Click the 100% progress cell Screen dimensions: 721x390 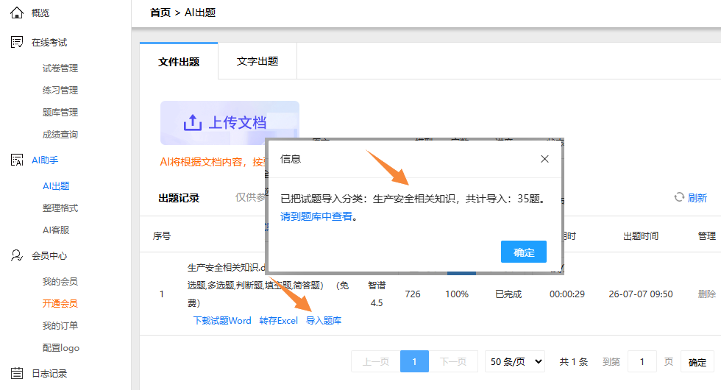[x=457, y=294]
